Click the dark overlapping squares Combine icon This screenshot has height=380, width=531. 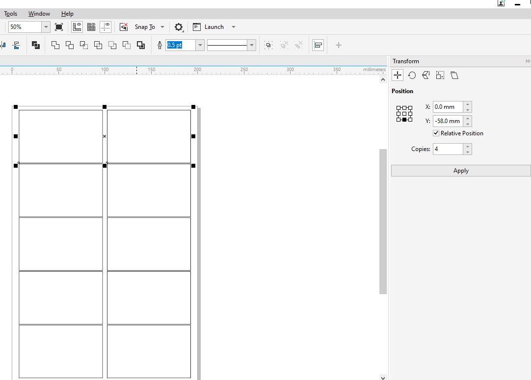(35, 45)
